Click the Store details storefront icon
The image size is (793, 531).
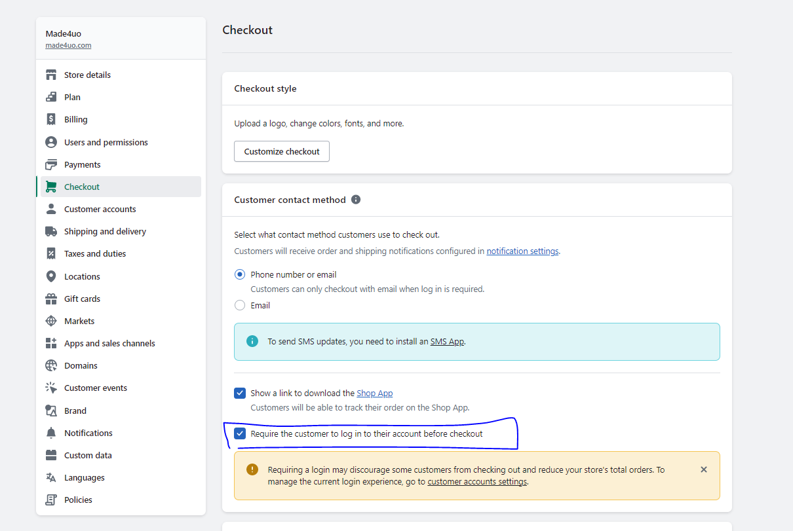coord(51,75)
